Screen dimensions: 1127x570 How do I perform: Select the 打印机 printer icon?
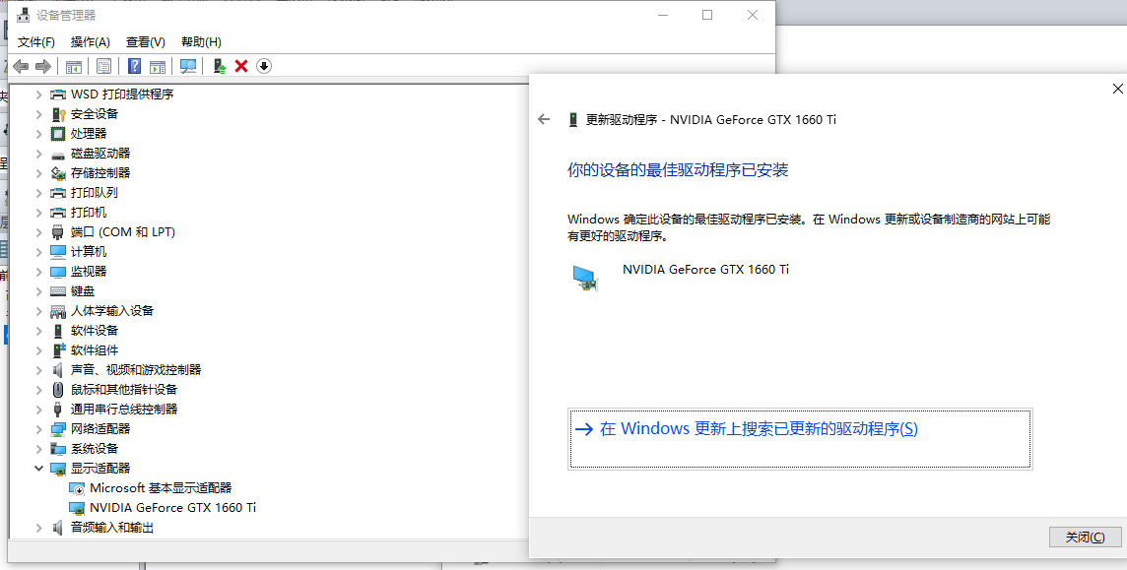(58, 213)
